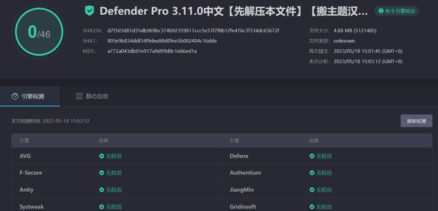Click the green check icon in the Defenx row
Screen dimensions: 438x211
tap(312, 156)
